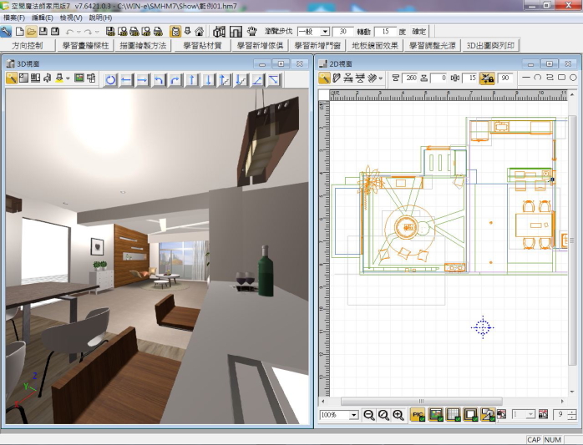Select the line drawing tool in the 2D toolbar
The height and width of the screenshot is (445, 583).
tap(525, 78)
